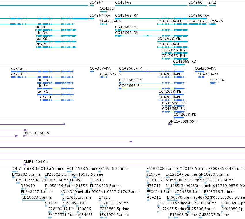The image size is (245, 219).
Task: Select the CG4360-PA protein label
Action: click(205, 68)
